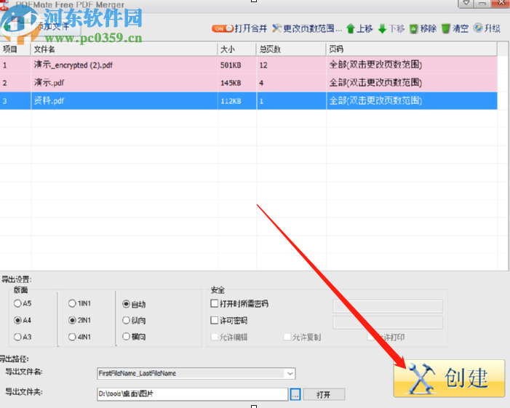Click the permission password input field
The height and width of the screenshot is (408, 510).
[388, 322]
